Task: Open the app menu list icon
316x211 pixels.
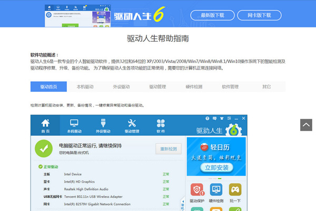Action: (229, 118)
